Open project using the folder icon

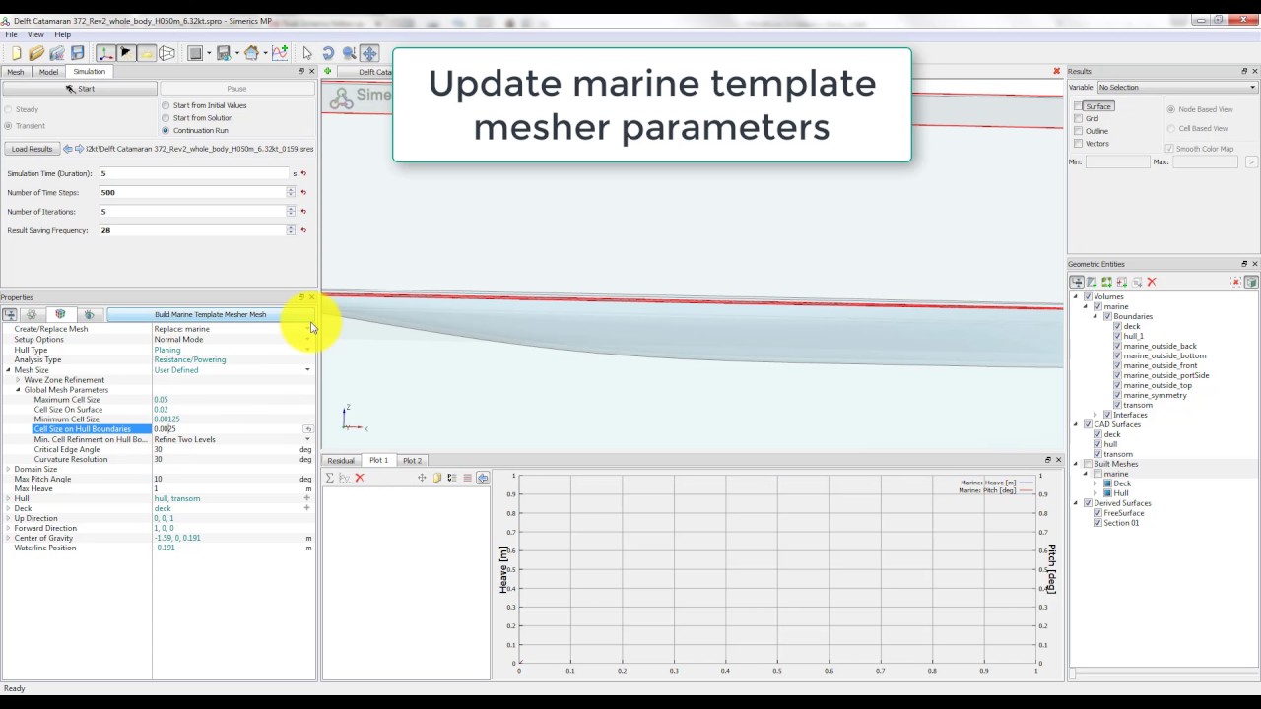point(36,53)
